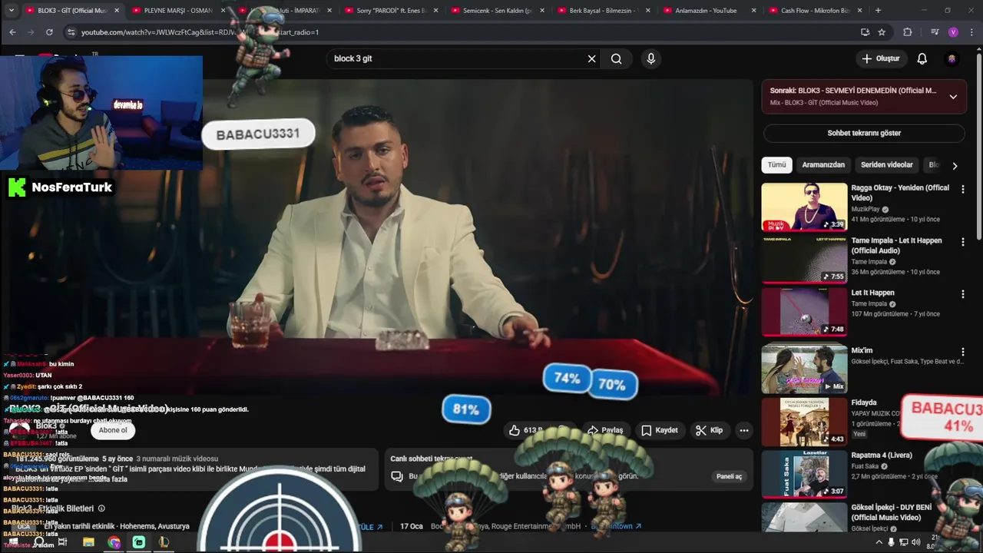Close the BLOK3 - GİT tab
This screenshot has height=553, width=983.
(117, 11)
